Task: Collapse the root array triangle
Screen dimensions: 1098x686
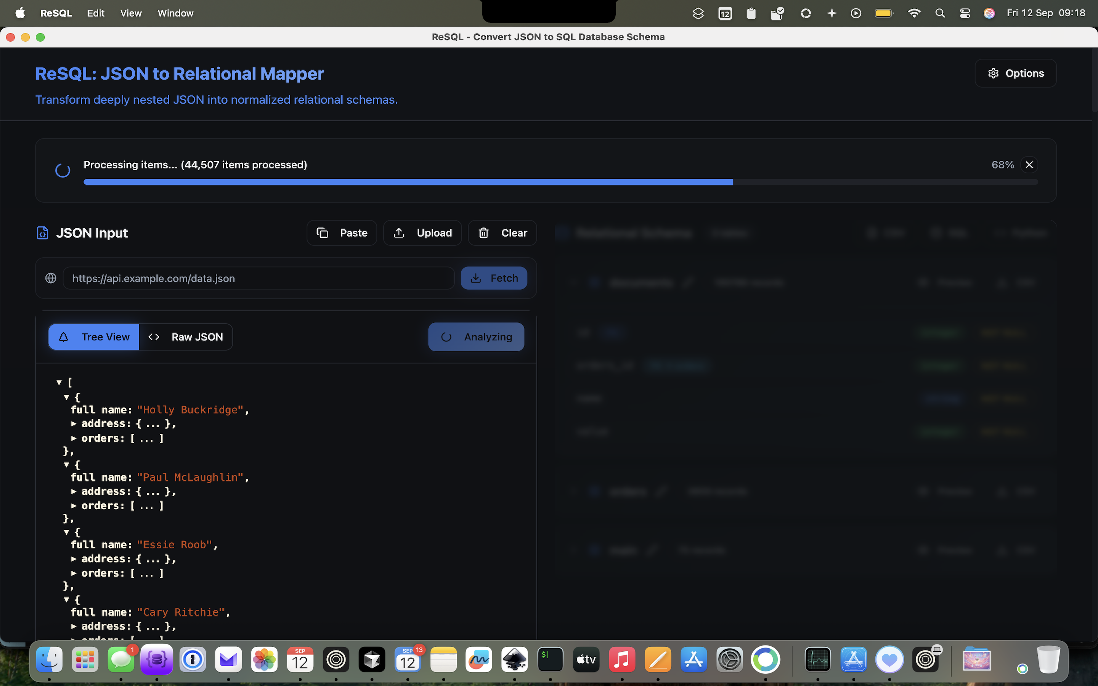Action: pos(59,383)
